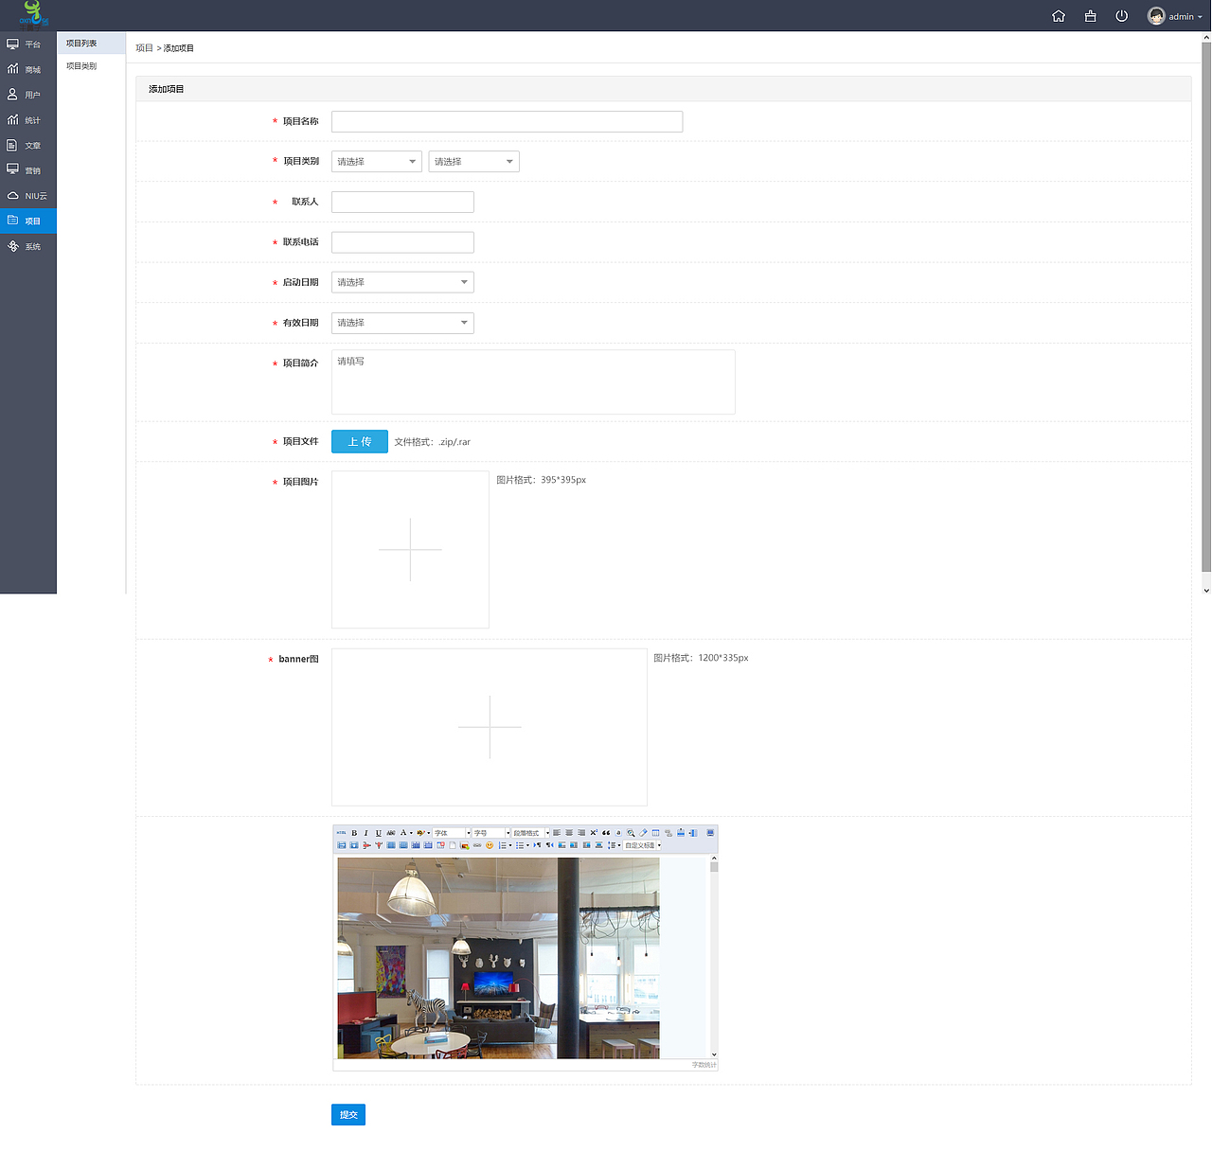1212x1169 pixels.
Task: Click the blockquote icon in editor
Action: coord(606,833)
